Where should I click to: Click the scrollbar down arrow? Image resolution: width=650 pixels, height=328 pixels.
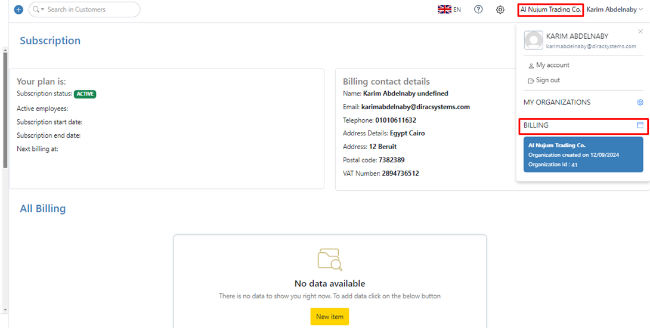(x=5, y=310)
